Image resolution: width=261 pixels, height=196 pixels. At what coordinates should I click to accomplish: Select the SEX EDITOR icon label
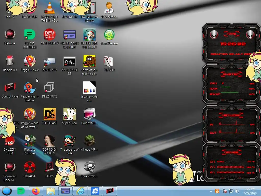69,17
